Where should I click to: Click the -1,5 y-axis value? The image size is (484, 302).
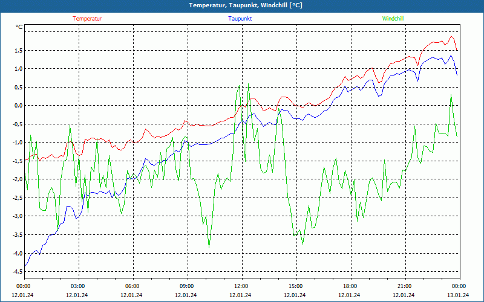coord(18,161)
